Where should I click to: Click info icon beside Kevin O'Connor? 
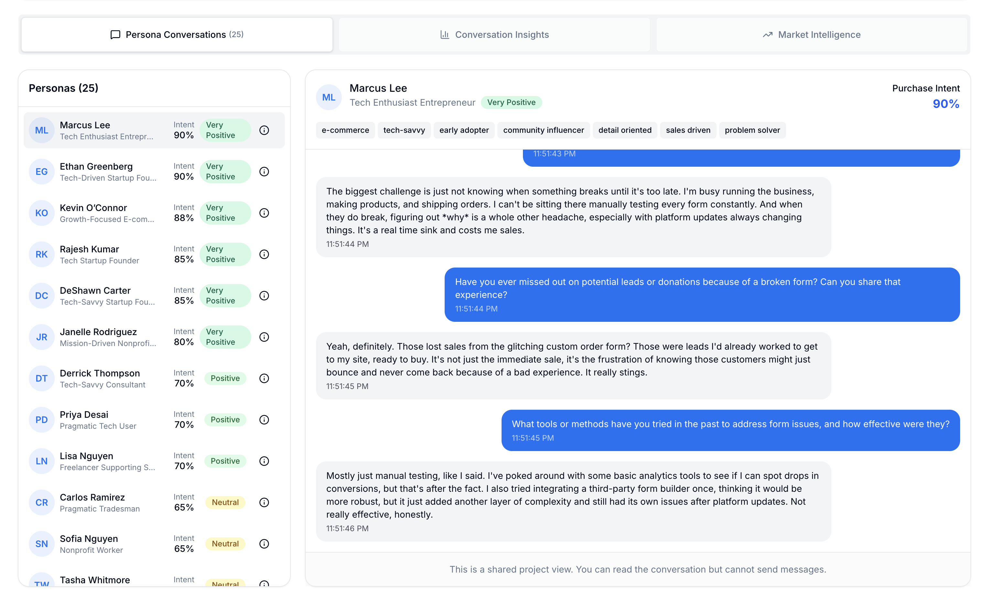tap(264, 213)
